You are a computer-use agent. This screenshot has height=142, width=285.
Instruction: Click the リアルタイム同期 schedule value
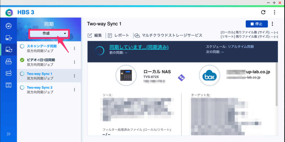tap(241, 47)
